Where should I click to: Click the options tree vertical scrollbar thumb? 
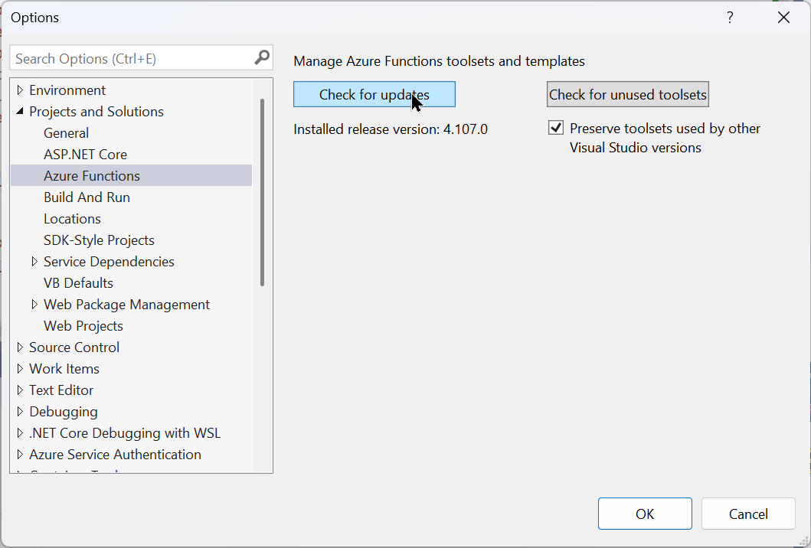tap(262, 192)
